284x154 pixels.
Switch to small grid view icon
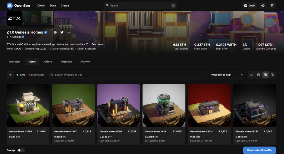(x=258, y=75)
